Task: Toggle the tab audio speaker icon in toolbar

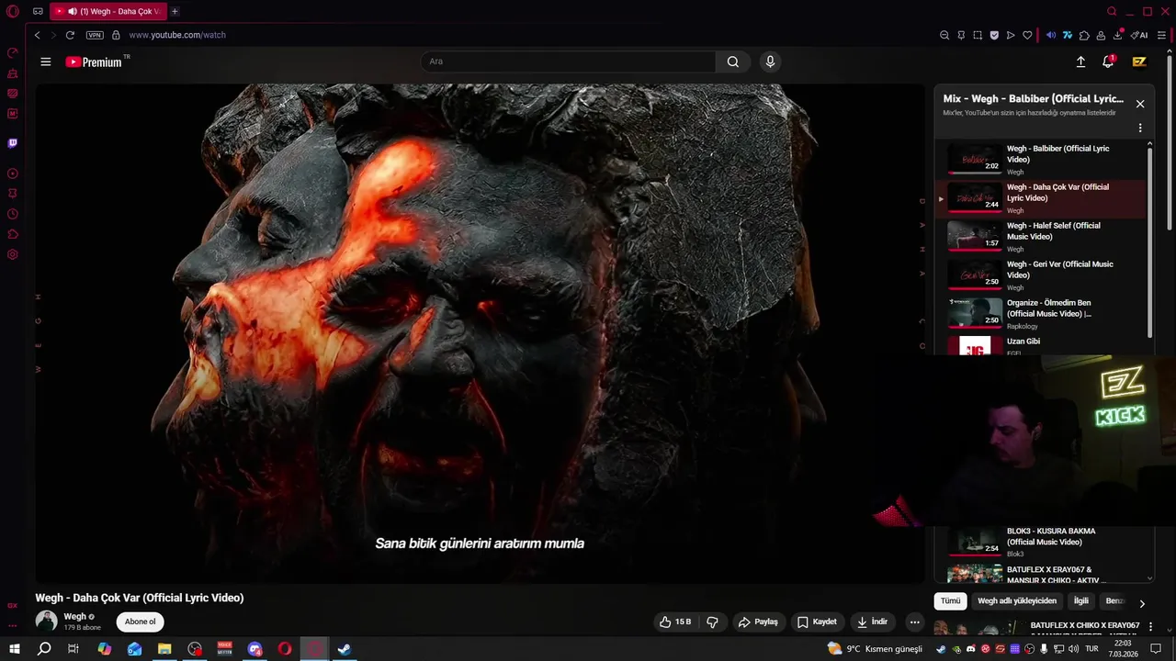Action: [1051, 35]
